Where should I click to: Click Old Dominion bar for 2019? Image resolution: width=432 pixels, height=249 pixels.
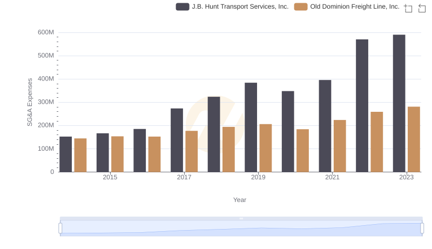pos(266,148)
